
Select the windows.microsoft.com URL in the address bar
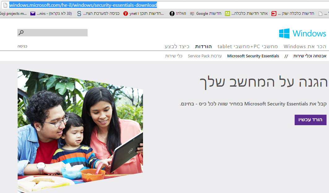coord(83,5)
